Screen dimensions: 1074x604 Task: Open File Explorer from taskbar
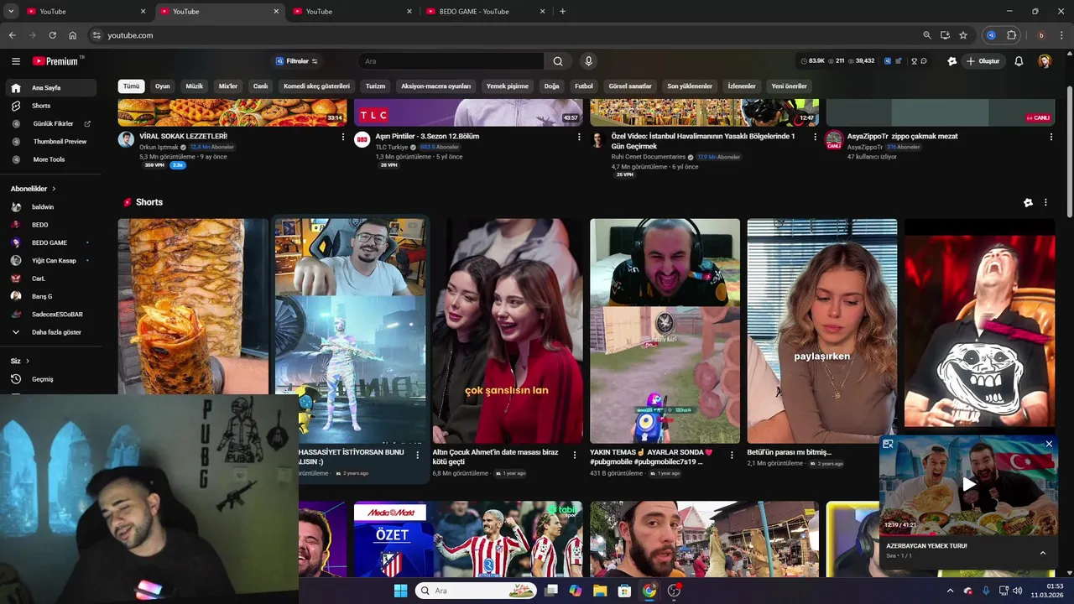coord(600,591)
